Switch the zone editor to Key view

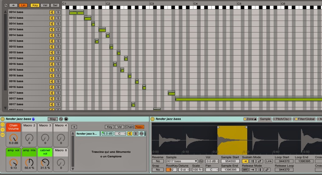click(x=35, y=5)
